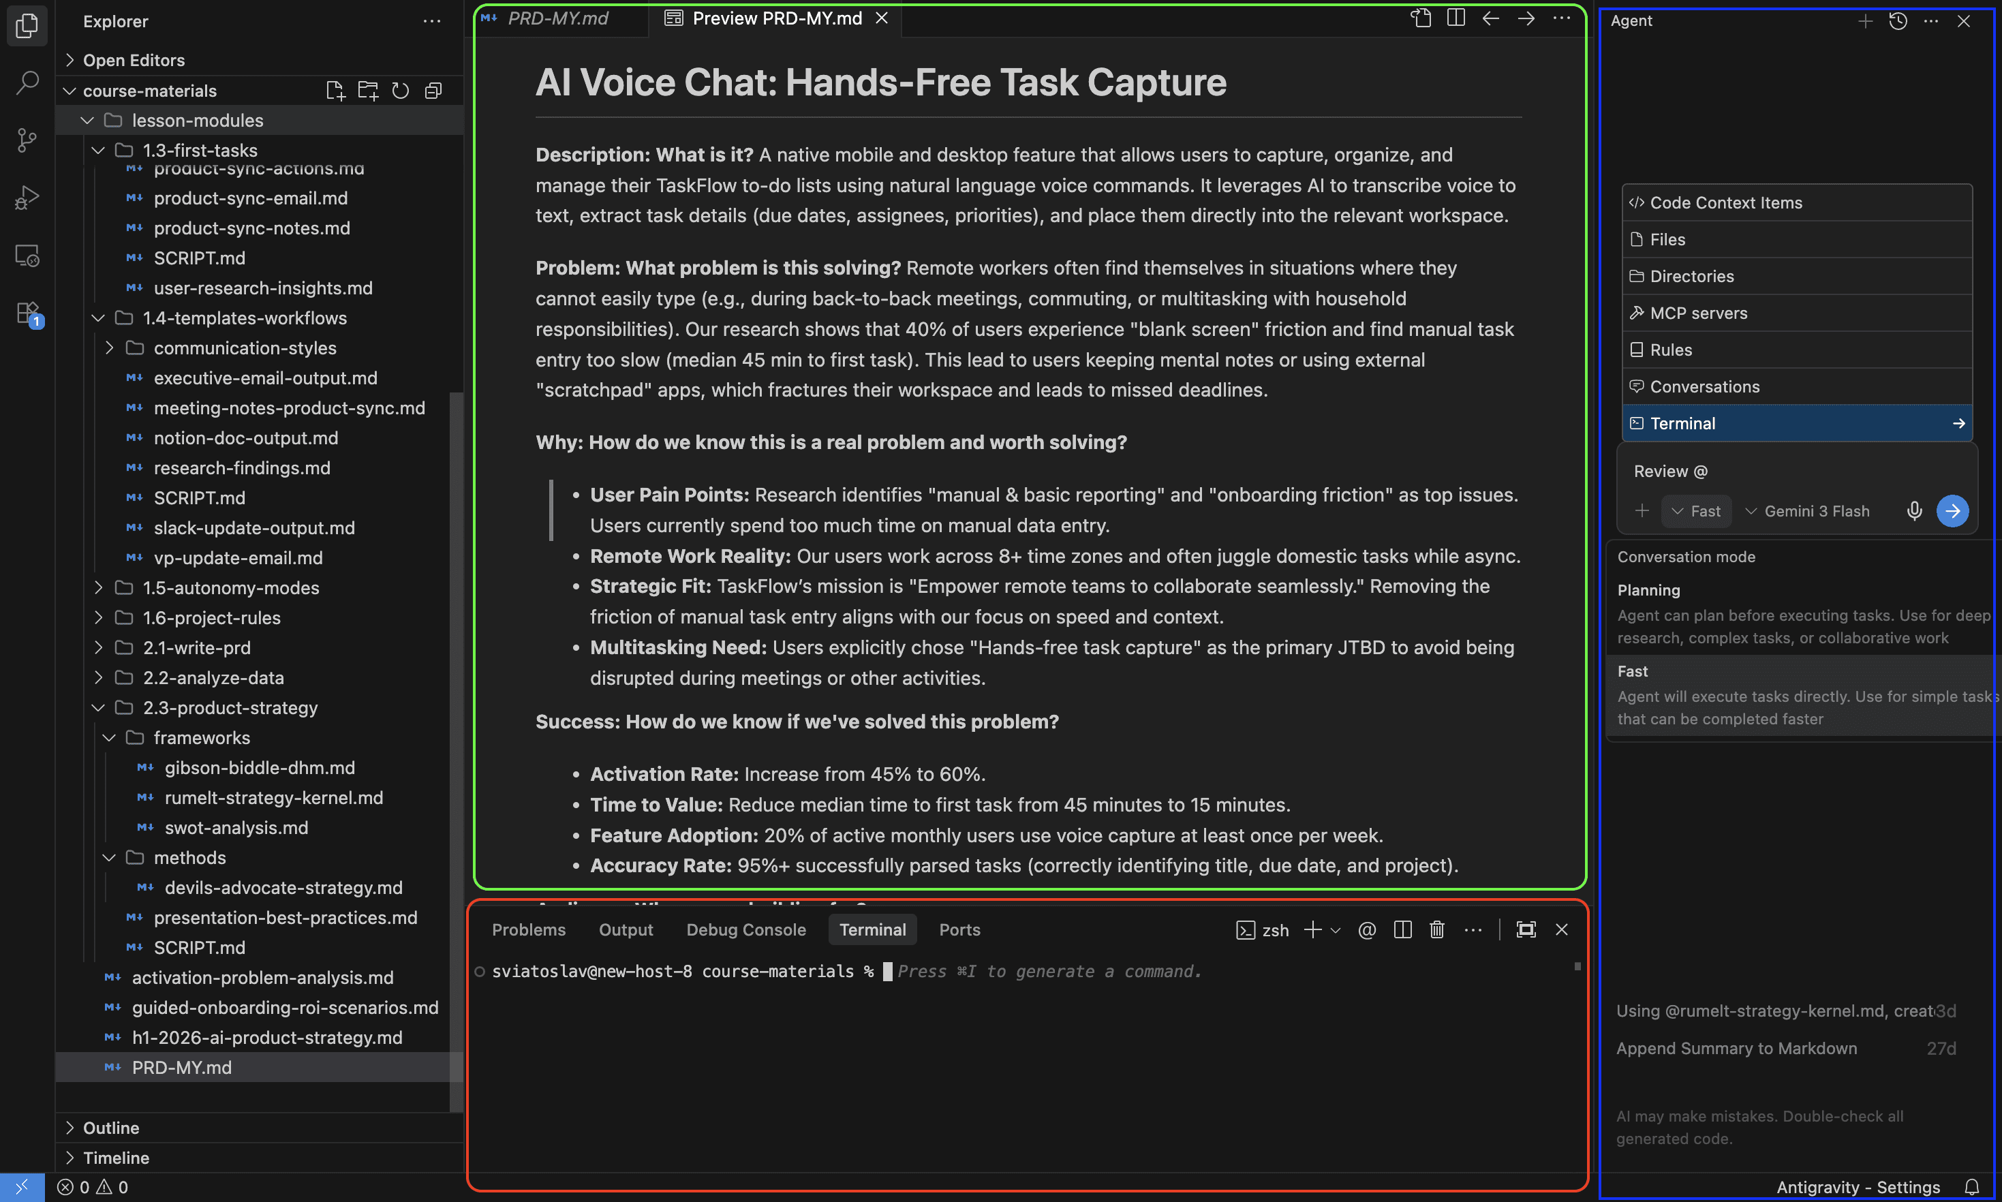The height and width of the screenshot is (1202, 2002).
Task: Refresh the Explorer file tree
Action: tap(400, 91)
